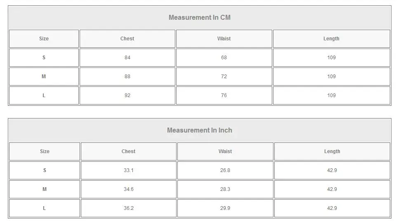Select chest value 36.2 cell
The width and height of the screenshot is (403, 221).
[128, 208]
